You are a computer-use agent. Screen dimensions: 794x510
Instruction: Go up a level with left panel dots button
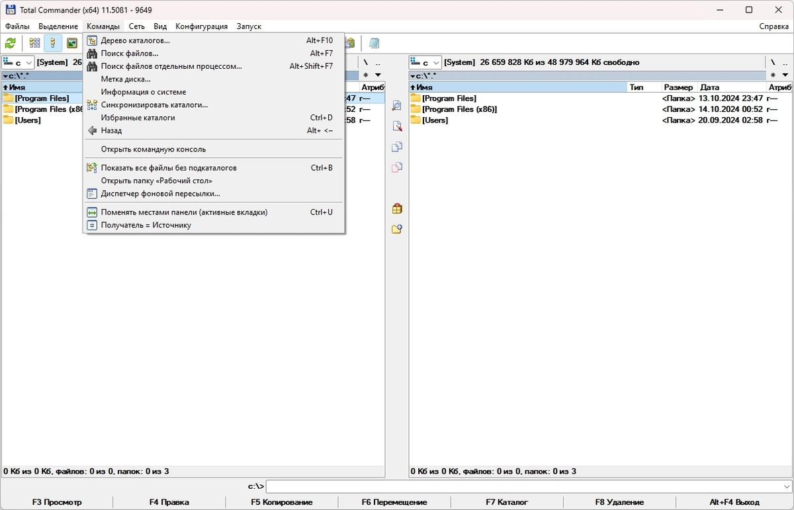[378, 62]
